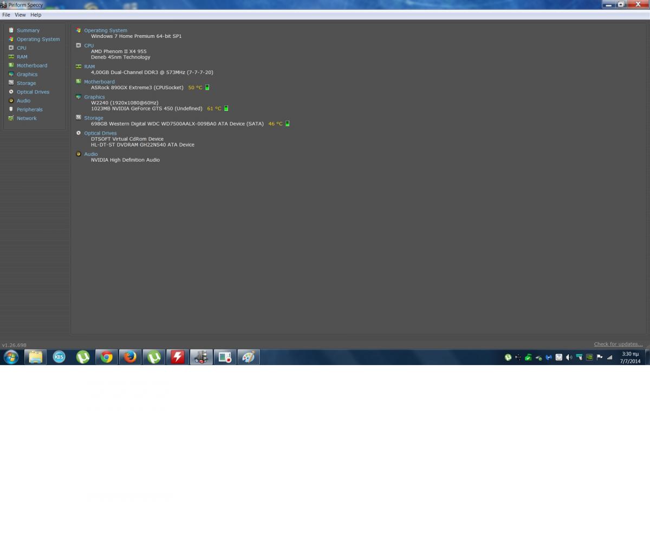Click the Graphics card icon in sidebar
The width and height of the screenshot is (650, 550).
click(x=11, y=74)
